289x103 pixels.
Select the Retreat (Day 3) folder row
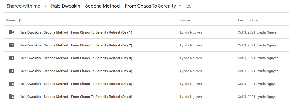point(147,58)
